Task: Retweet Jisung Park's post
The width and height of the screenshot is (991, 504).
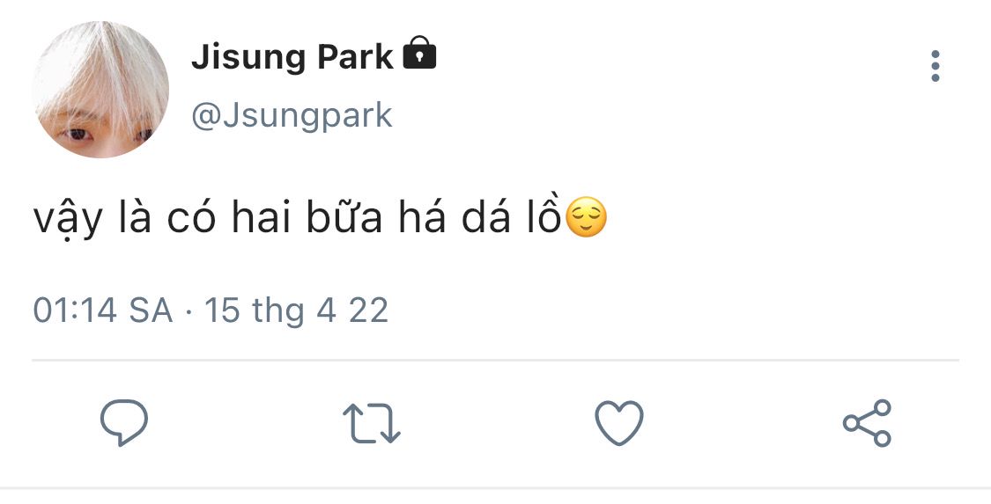Action: [x=371, y=423]
